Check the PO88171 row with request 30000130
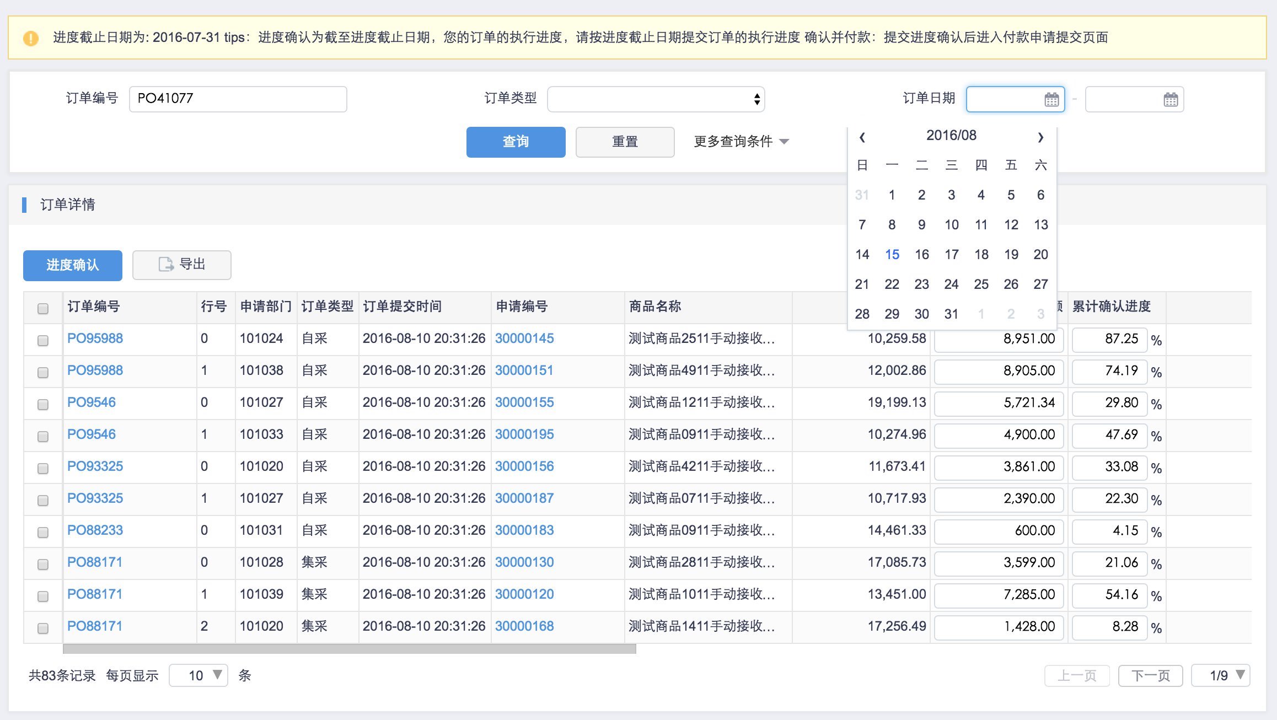The image size is (1277, 720). 43,564
